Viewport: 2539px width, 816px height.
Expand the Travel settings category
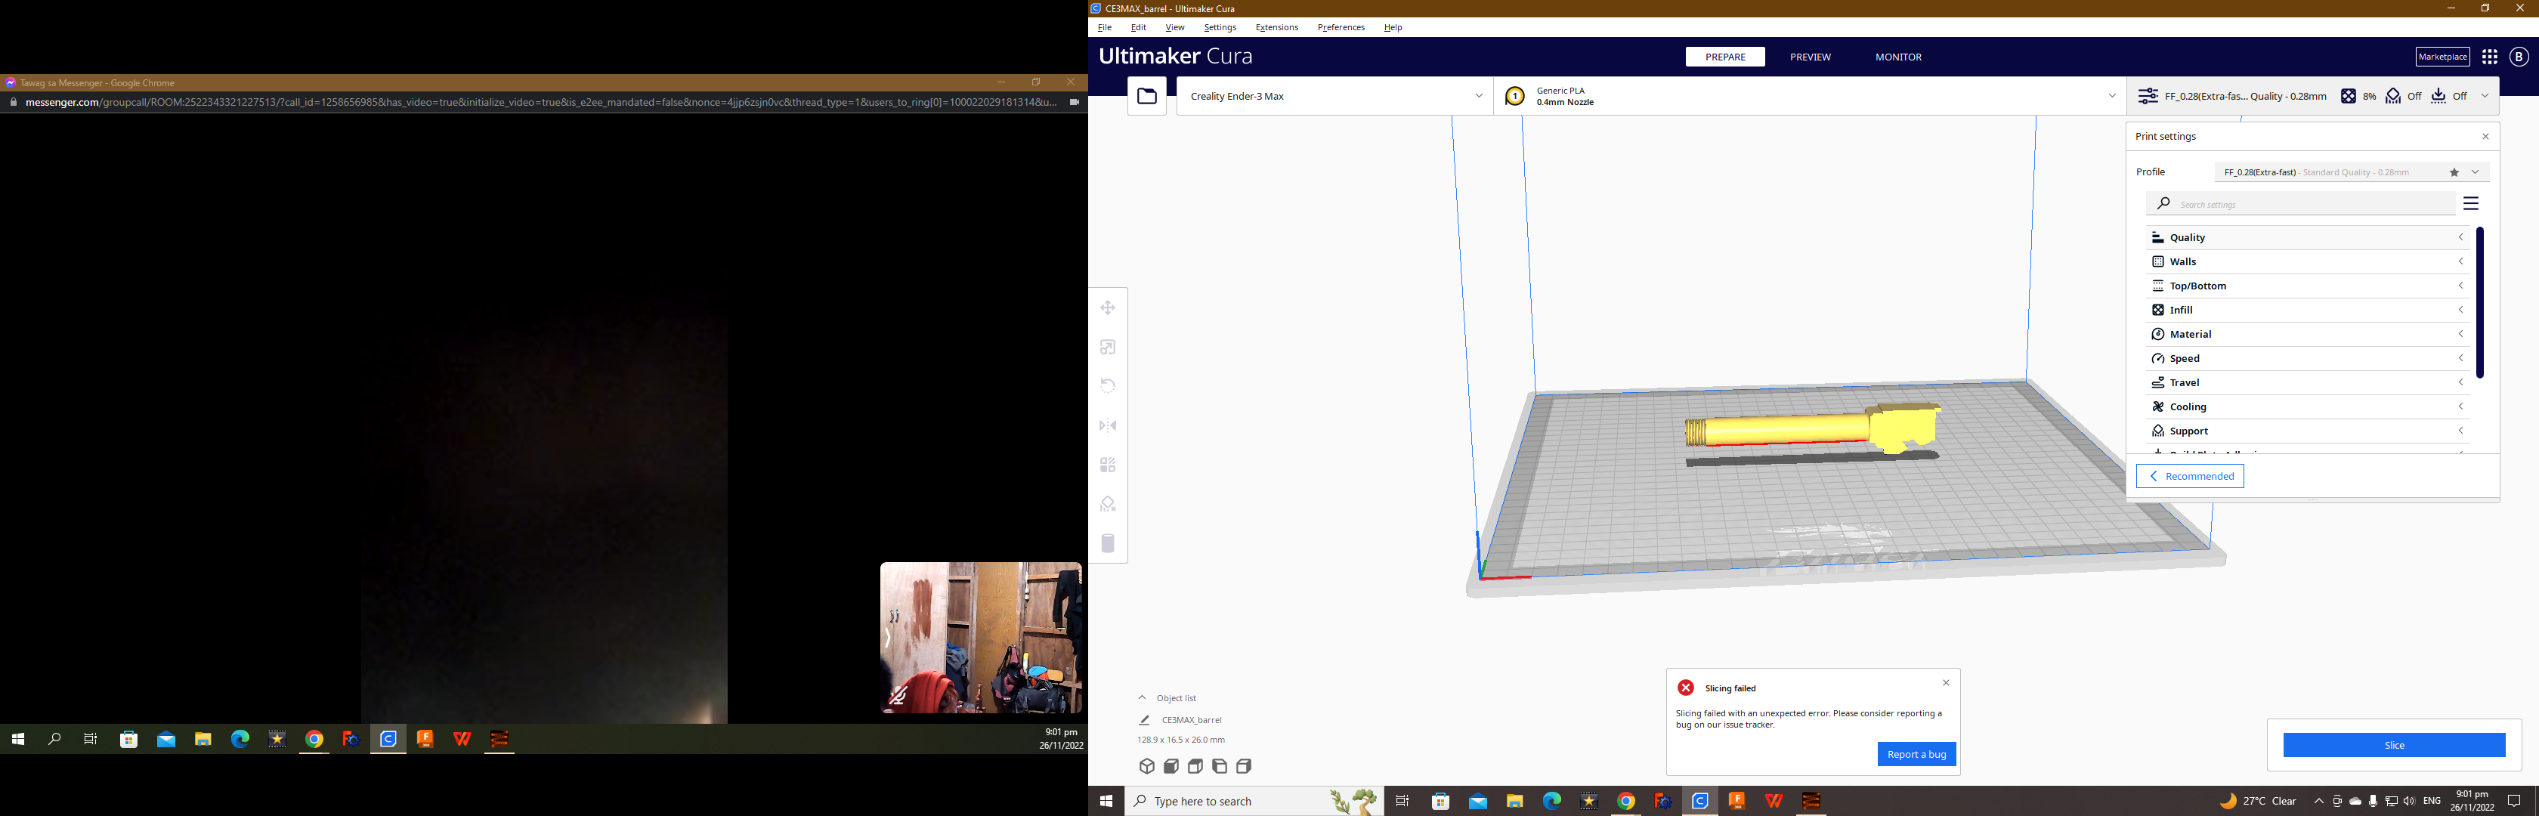(x=2306, y=382)
